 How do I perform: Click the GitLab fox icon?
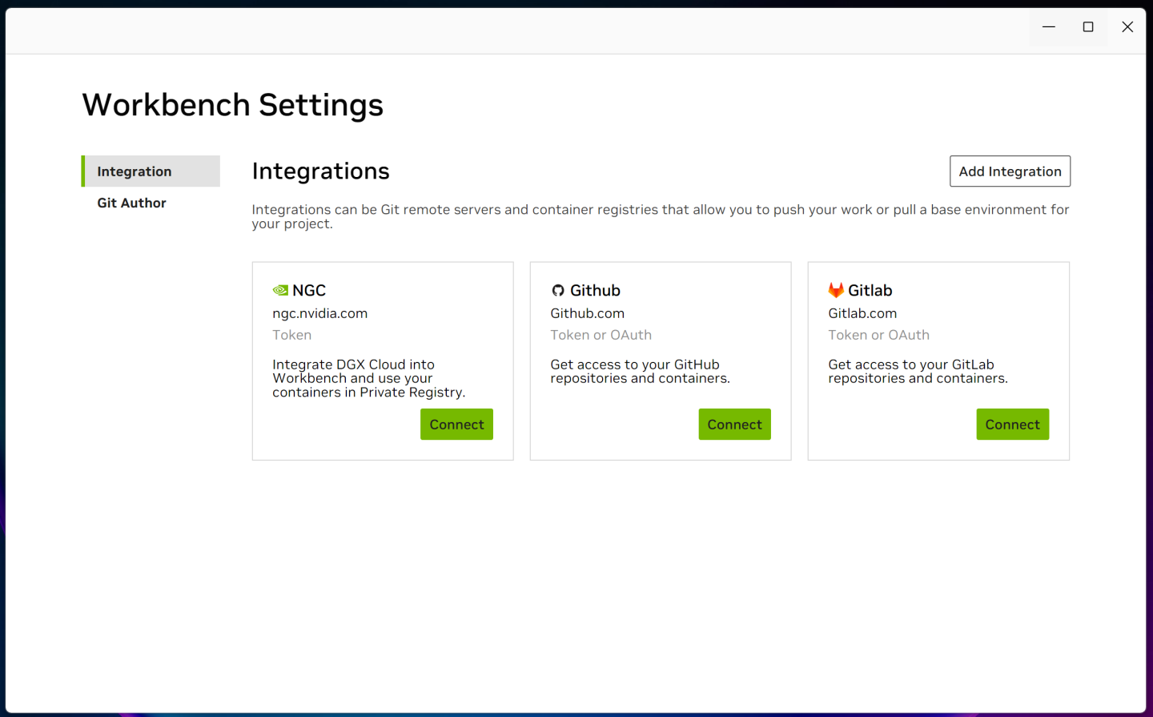[836, 289]
